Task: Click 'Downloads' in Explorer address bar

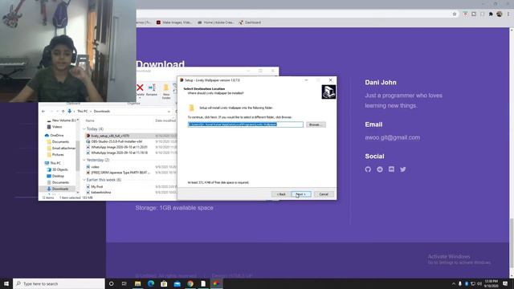Action: click(102, 112)
